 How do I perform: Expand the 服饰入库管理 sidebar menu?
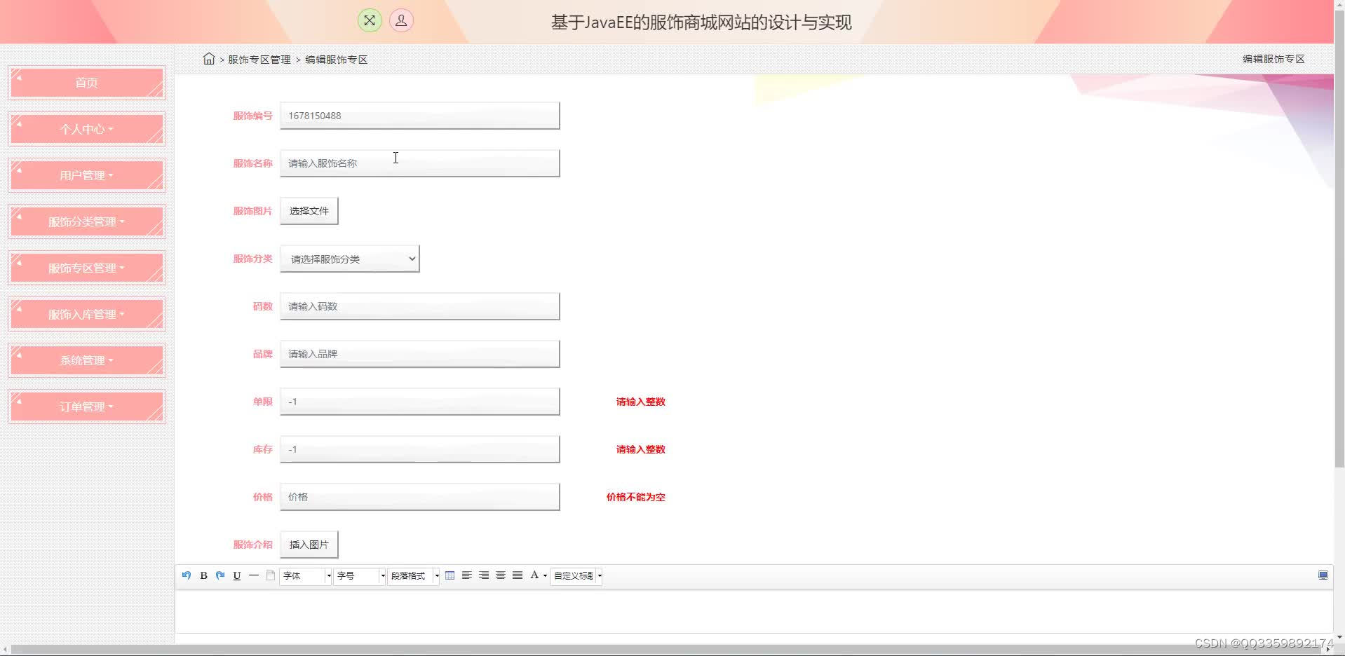87,314
